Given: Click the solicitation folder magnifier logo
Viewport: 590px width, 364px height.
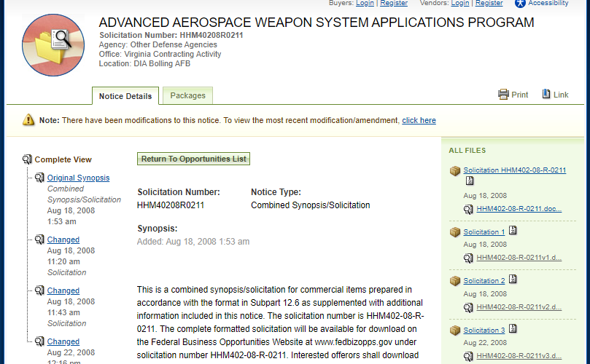Looking at the screenshot, I should pos(53,45).
